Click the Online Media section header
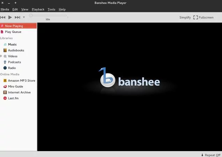 coord(10,74)
